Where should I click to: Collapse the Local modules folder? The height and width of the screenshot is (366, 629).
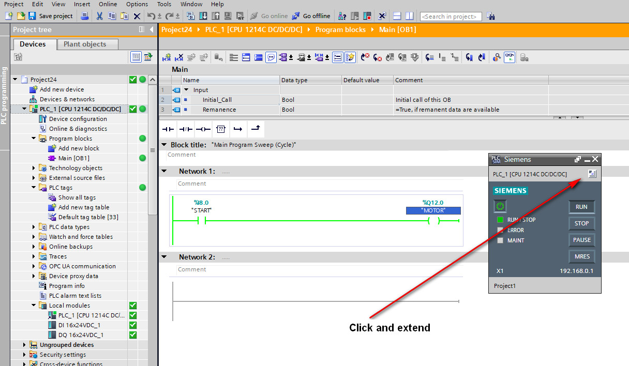coord(34,306)
